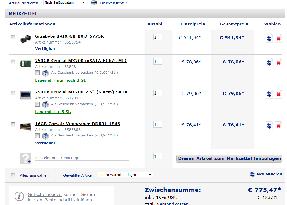Enable gift wrap for MX200 mSATA
The image size is (287, 205).
point(37,73)
